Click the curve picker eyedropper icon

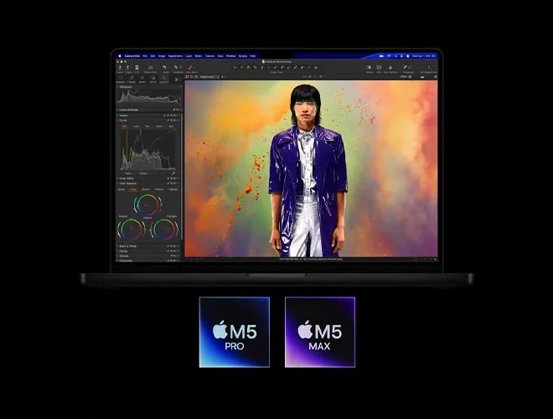[x=173, y=173]
